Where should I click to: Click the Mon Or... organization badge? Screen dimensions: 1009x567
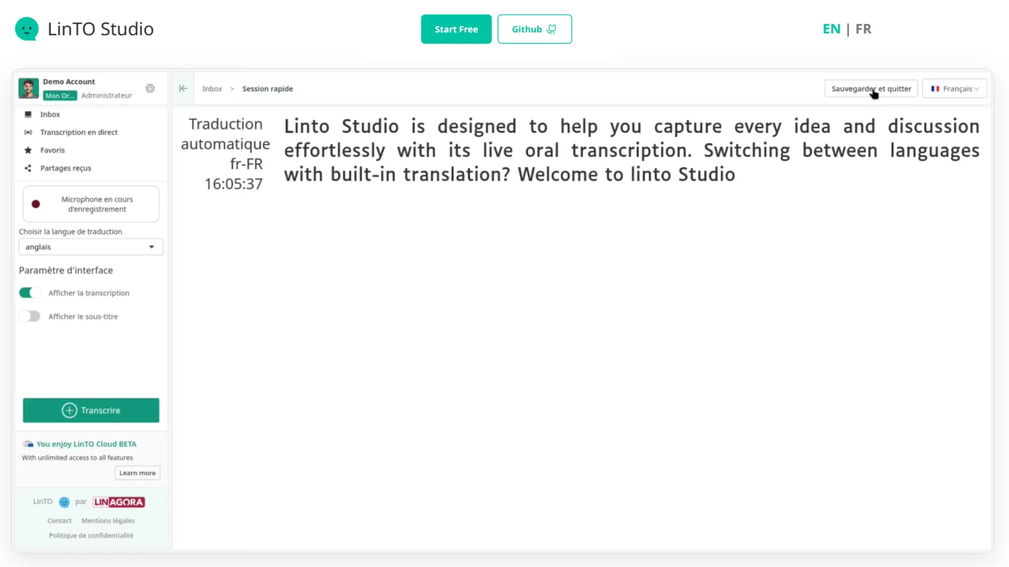click(60, 96)
